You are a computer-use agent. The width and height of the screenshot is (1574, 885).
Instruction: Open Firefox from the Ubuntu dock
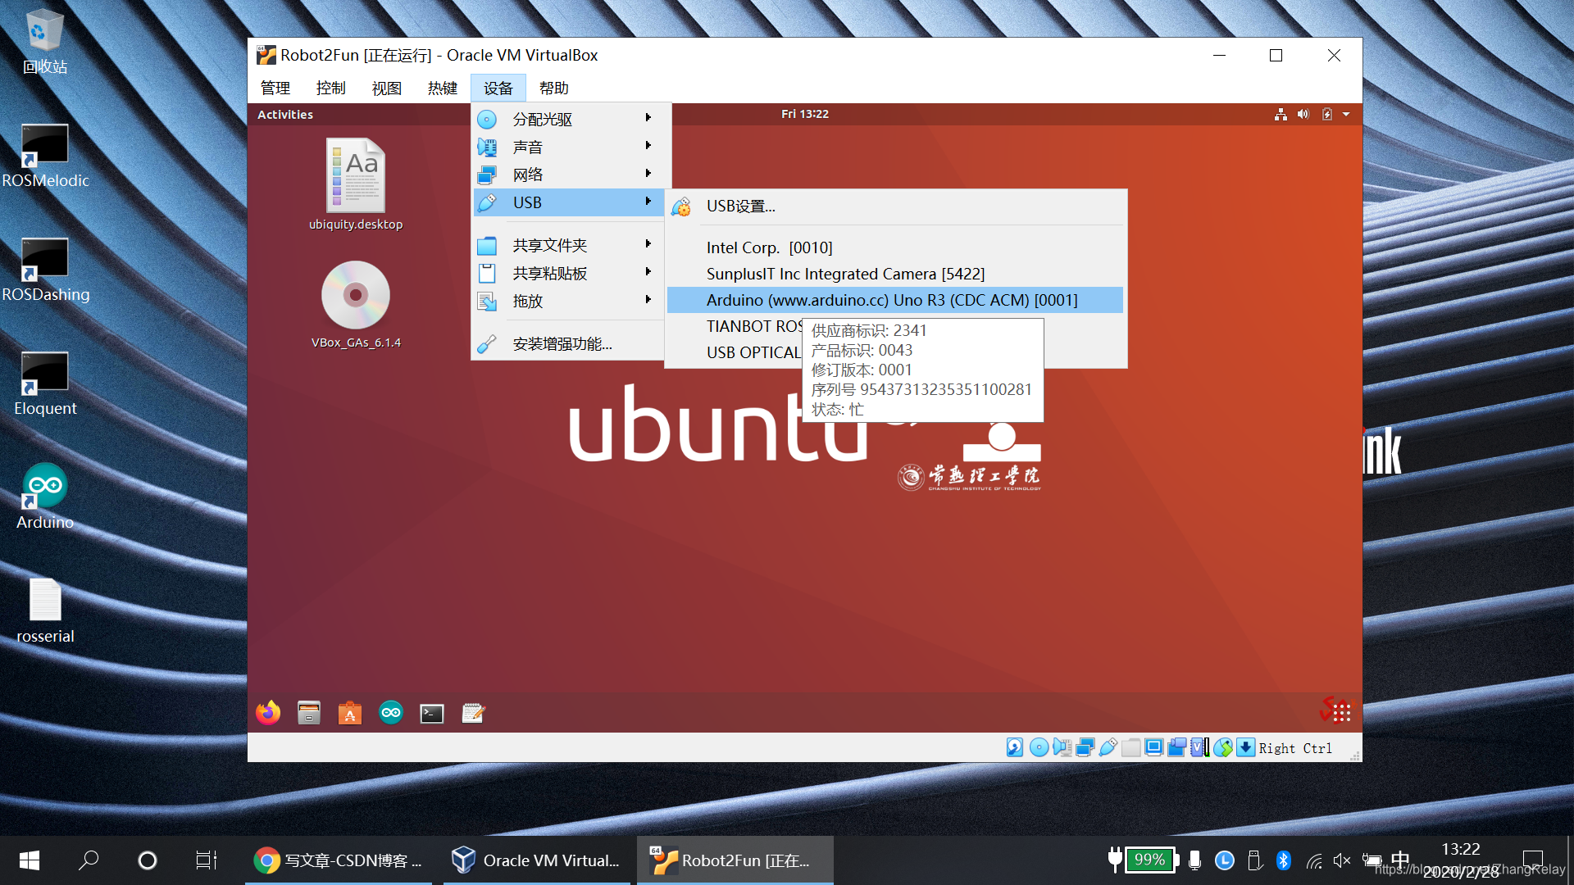pyautogui.click(x=268, y=713)
